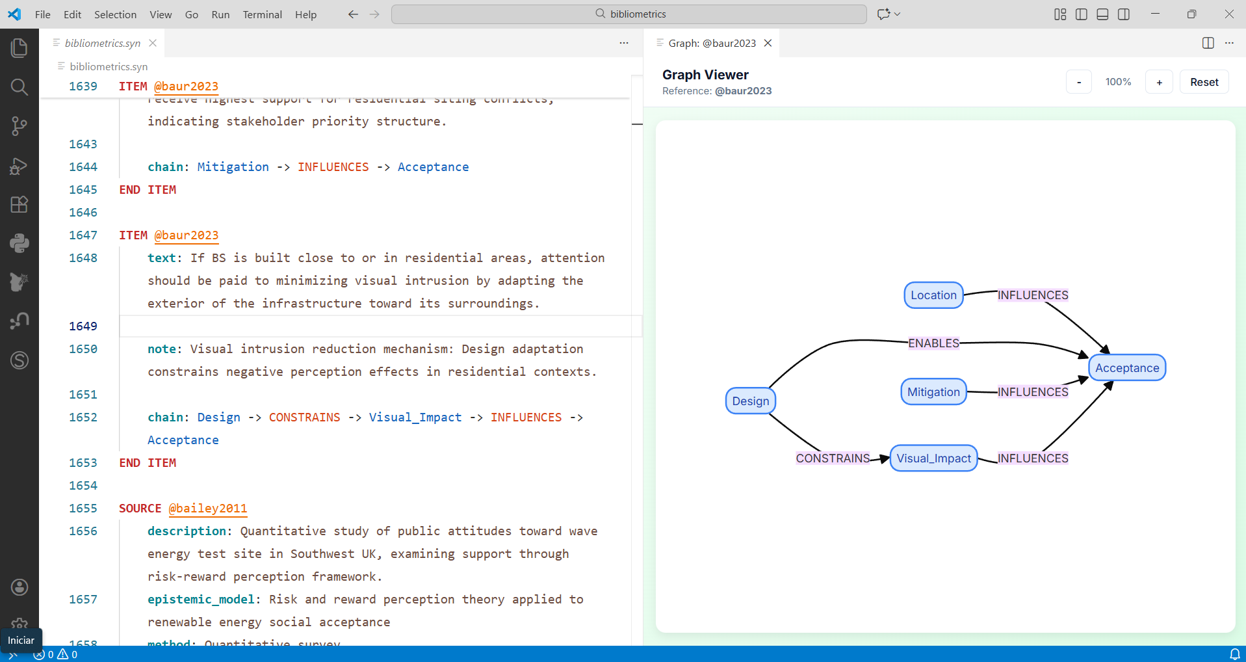Open the Accounts menu icon
The width and height of the screenshot is (1246, 662).
click(19, 587)
